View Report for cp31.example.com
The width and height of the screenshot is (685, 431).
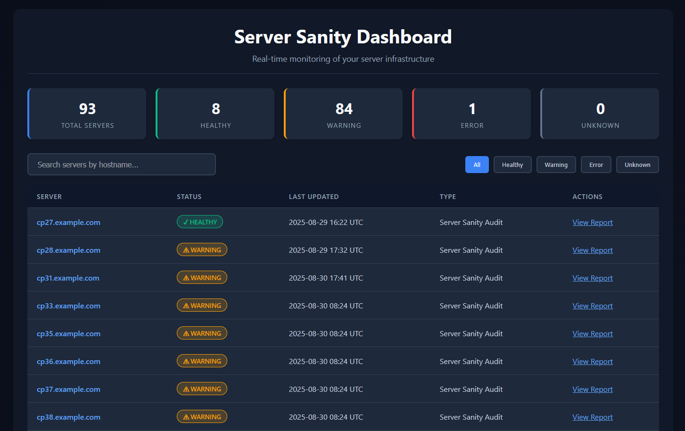pos(593,278)
